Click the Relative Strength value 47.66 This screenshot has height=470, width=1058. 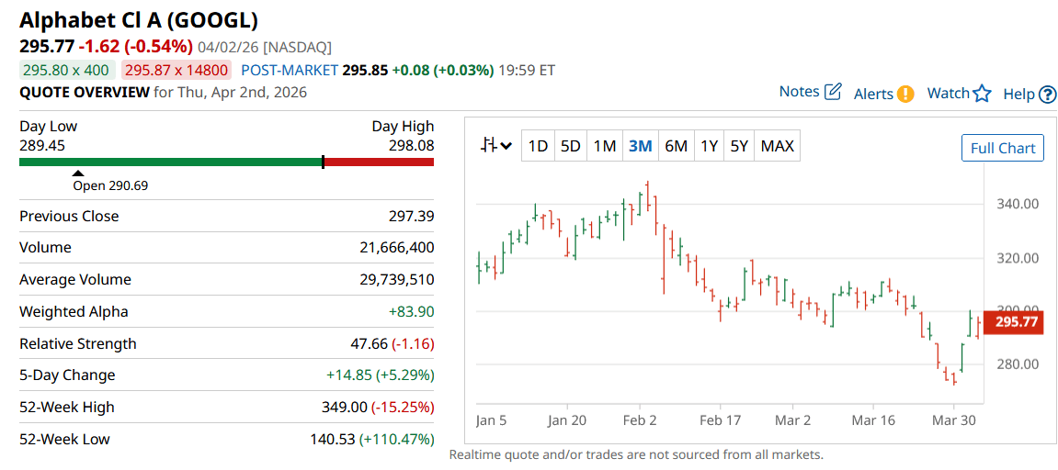tap(370, 344)
